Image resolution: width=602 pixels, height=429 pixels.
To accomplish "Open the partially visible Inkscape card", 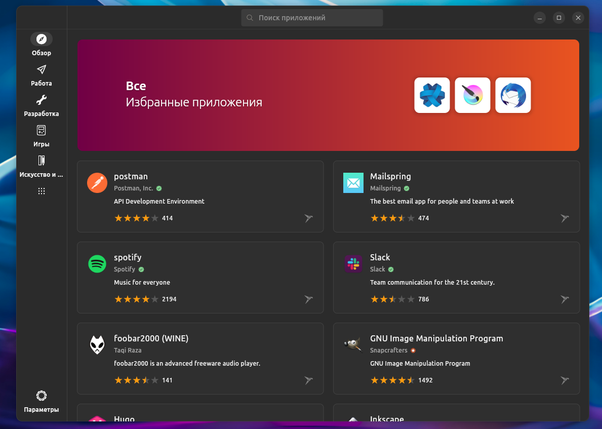I will 457,412.
